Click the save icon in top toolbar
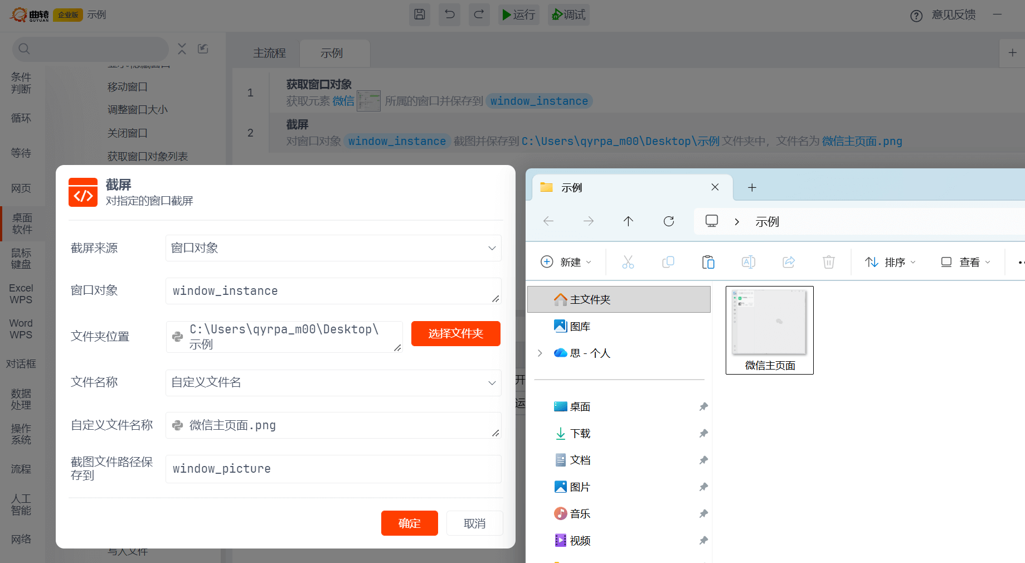The width and height of the screenshot is (1025, 563). point(420,14)
